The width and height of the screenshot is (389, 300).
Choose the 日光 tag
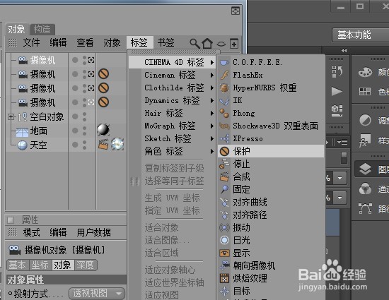(x=271, y=240)
